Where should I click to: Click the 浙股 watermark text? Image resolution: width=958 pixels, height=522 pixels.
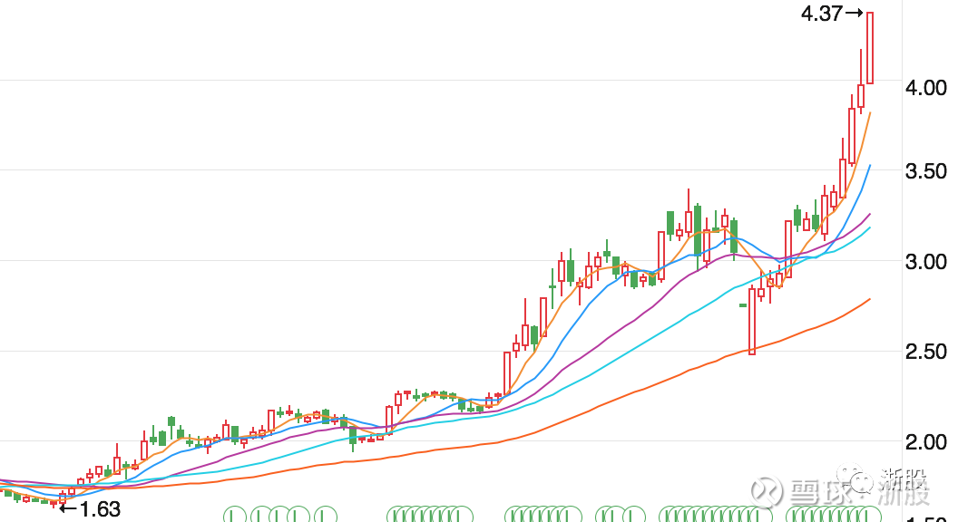pyautogui.click(x=904, y=487)
